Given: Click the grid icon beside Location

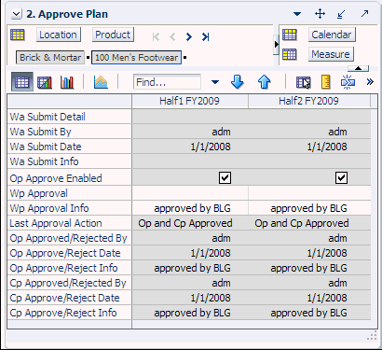Looking at the screenshot, I should pyautogui.click(x=17, y=35).
